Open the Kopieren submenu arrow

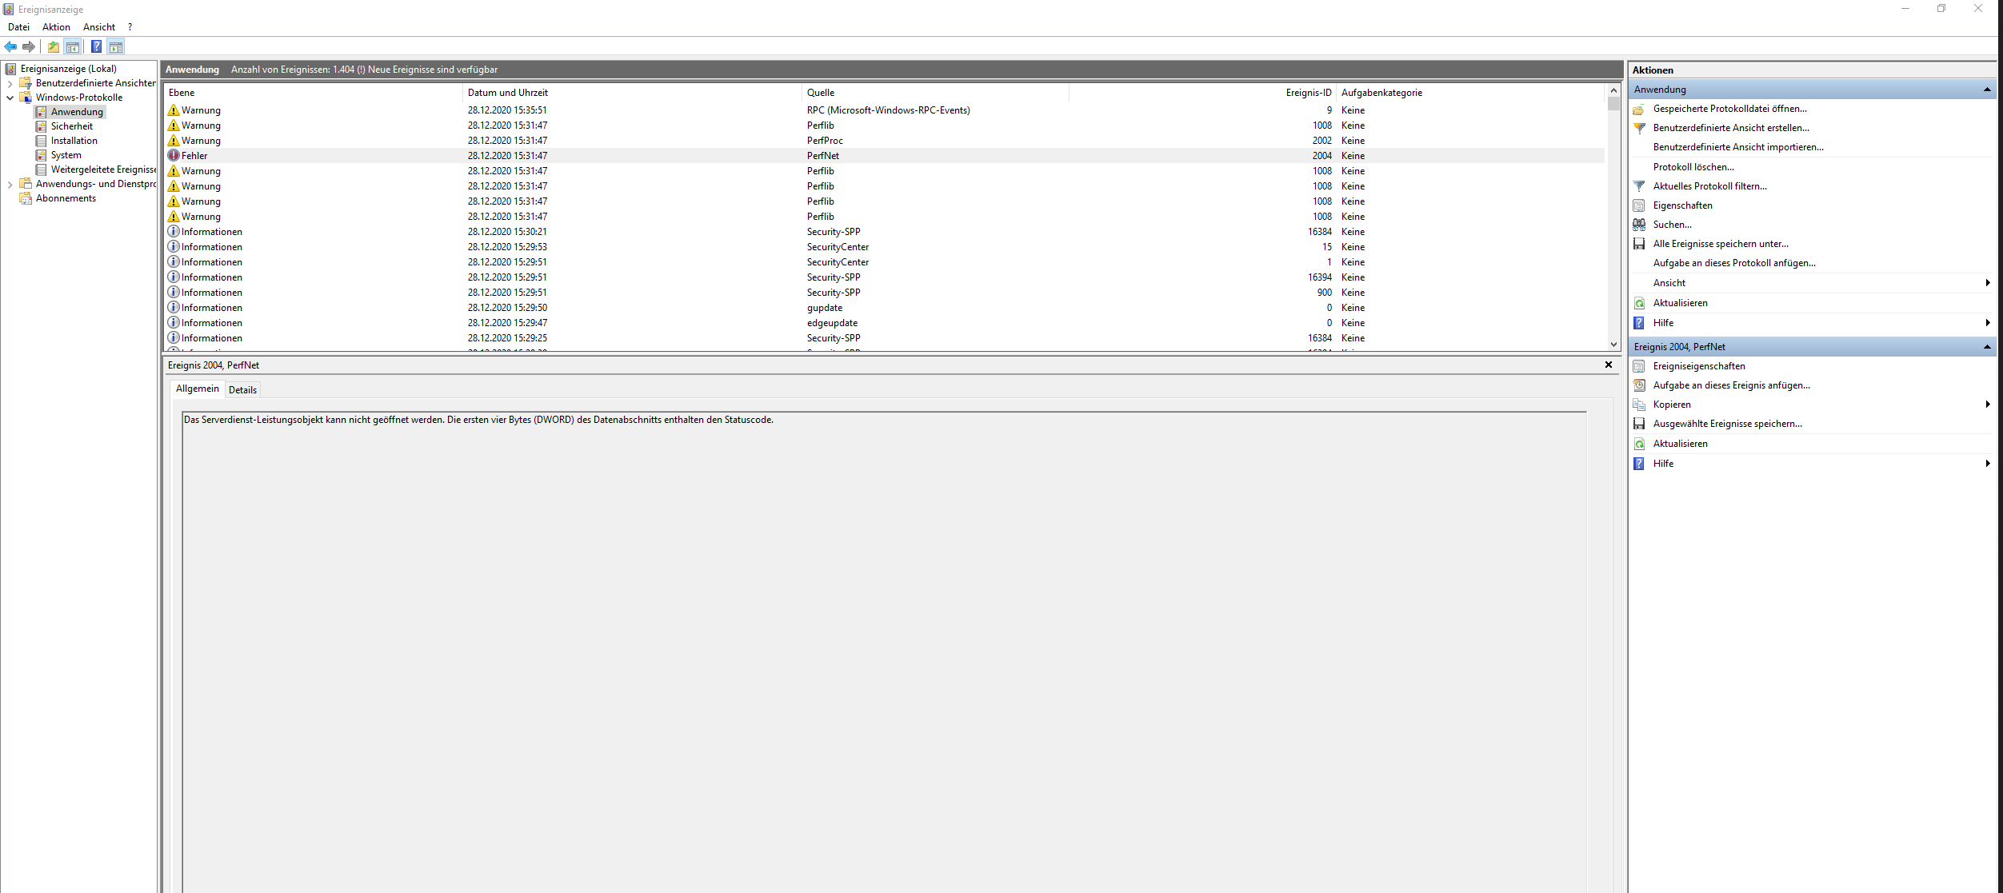(x=1987, y=405)
